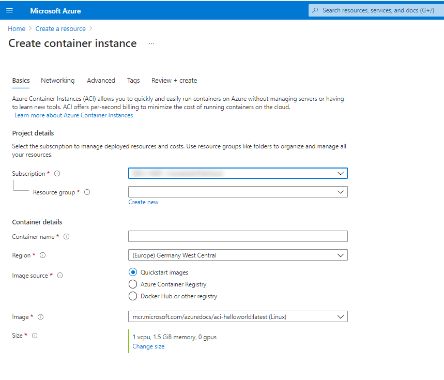Open the Region dropdown showing Germany West Central
The image size is (444, 380).
click(238, 255)
